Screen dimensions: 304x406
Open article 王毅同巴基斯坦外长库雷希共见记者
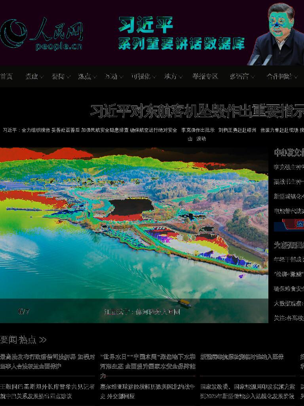click(x=47, y=391)
